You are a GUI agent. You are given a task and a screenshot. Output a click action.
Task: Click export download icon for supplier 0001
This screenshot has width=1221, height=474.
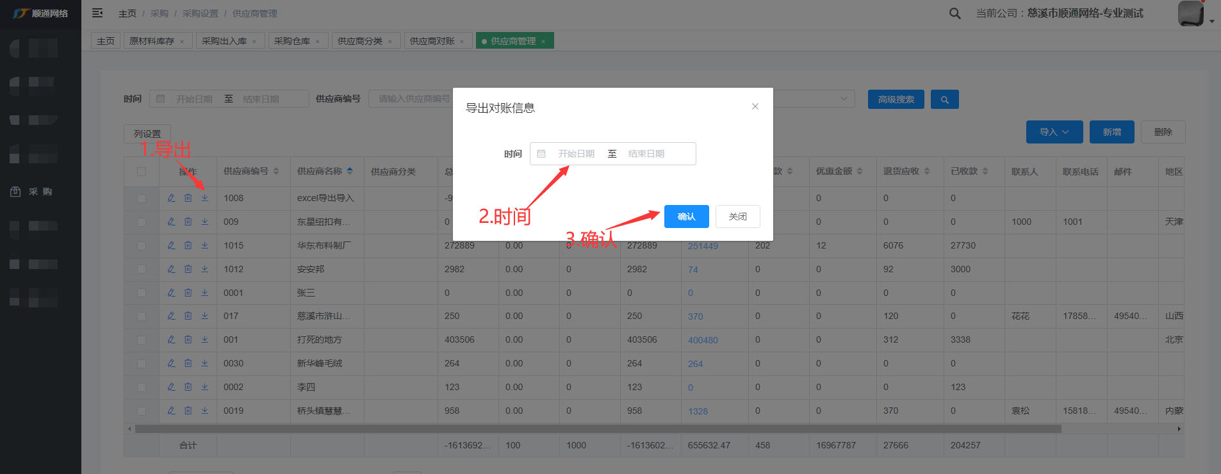[x=205, y=293]
